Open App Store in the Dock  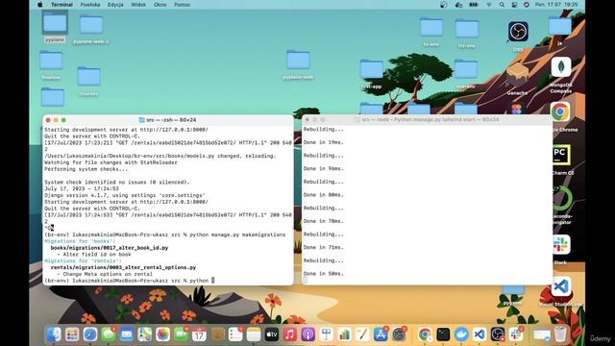(x=381, y=334)
